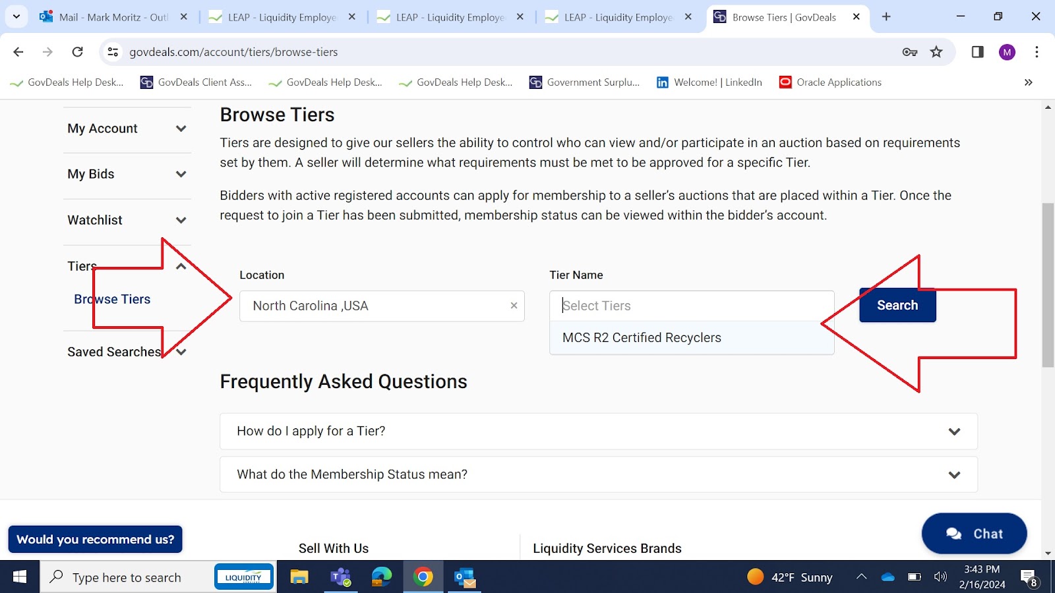The image size is (1055, 593).
Task: Click the address bar URL
Action: [x=233, y=52]
